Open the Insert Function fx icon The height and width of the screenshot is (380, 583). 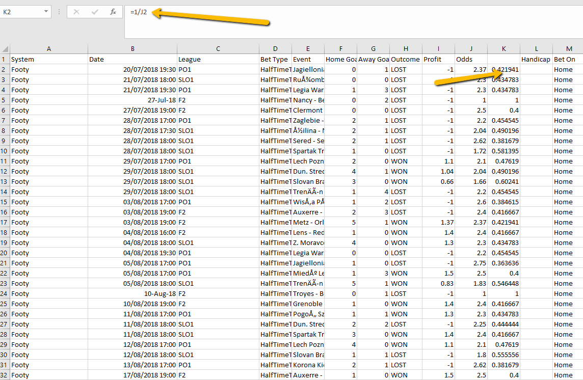[113, 12]
